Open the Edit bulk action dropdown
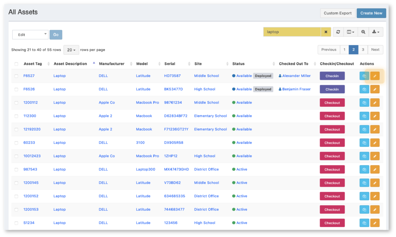The image size is (396, 237). coord(30,34)
